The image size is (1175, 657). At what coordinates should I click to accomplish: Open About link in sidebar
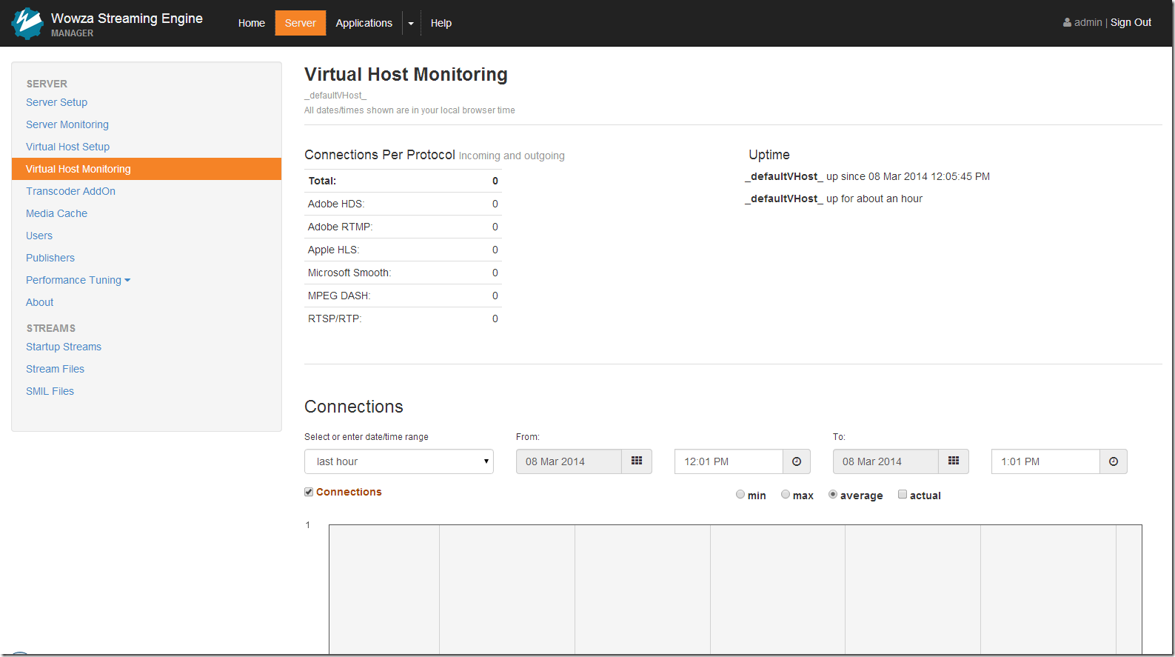tap(40, 302)
